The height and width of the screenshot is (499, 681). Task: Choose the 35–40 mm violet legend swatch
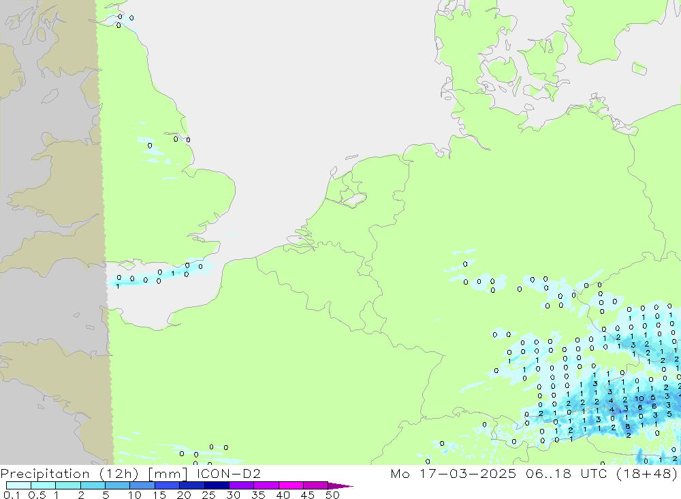coord(266,485)
